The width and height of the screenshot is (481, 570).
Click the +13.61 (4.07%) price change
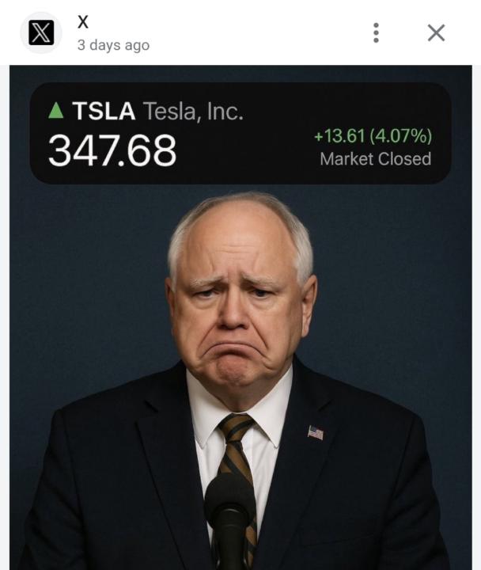[x=372, y=135]
